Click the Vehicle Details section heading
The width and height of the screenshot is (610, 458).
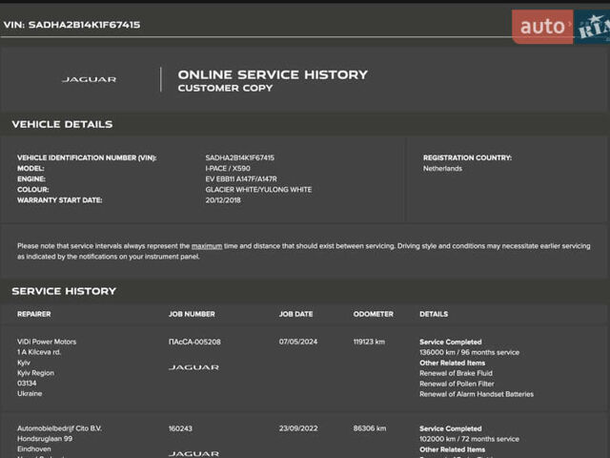[x=62, y=124]
